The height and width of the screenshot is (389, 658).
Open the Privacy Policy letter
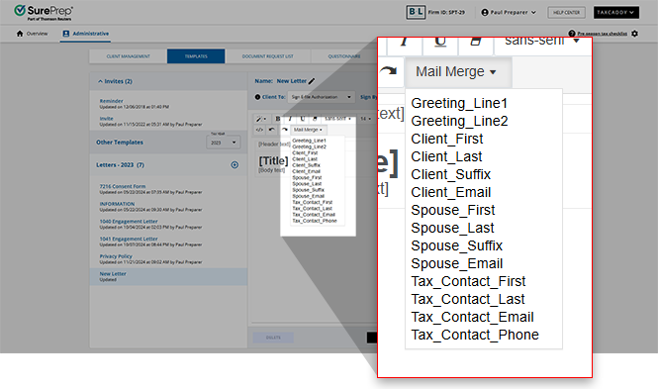[116, 256]
